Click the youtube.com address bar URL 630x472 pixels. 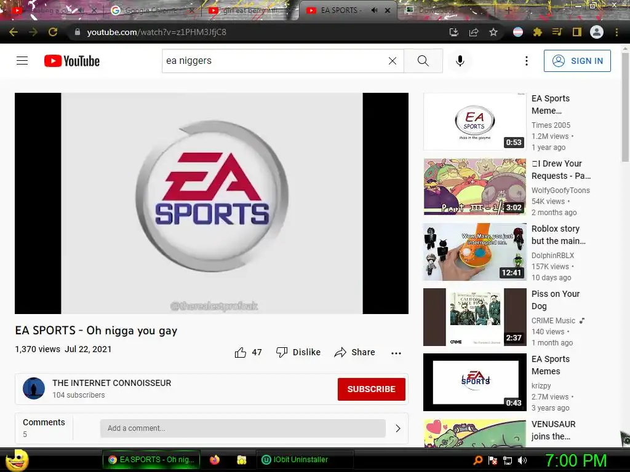coord(157,32)
